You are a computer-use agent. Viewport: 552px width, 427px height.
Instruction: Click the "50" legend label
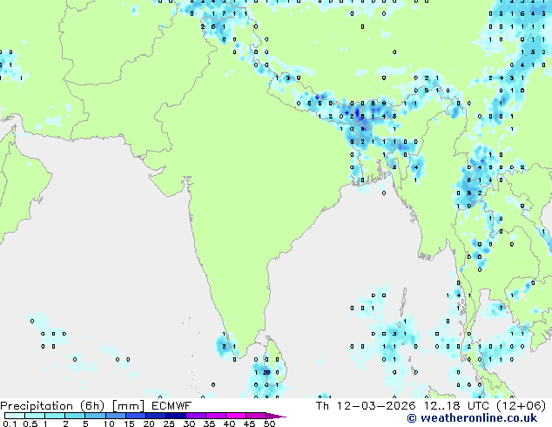click(x=270, y=424)
